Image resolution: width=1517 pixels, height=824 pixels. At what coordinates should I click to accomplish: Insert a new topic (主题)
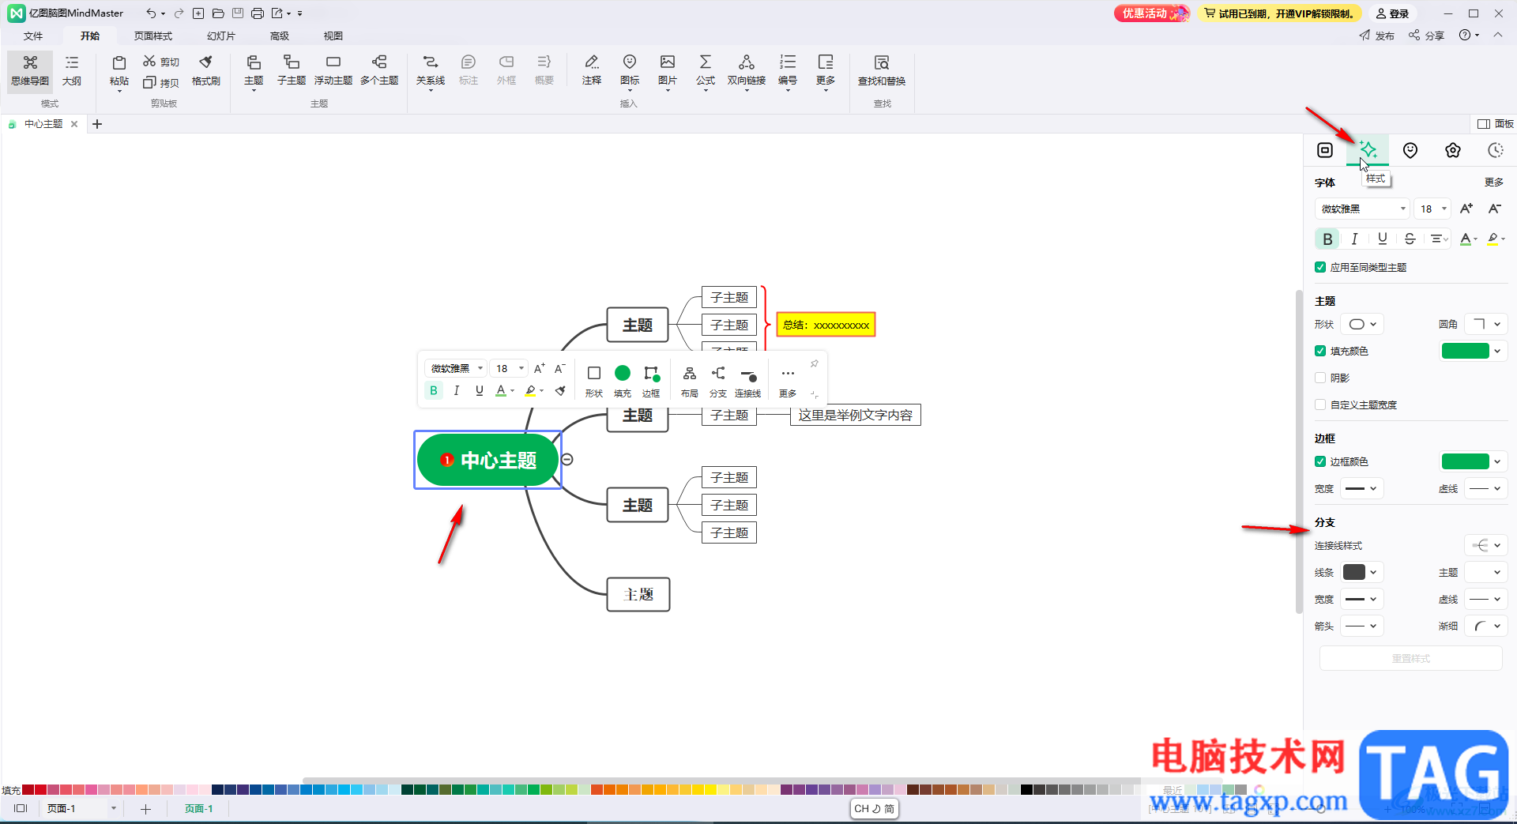(254, 71)
